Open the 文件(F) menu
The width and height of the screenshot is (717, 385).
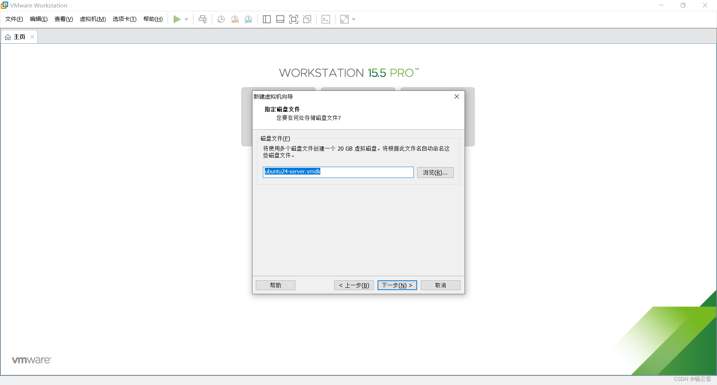[x=14, y=19]
